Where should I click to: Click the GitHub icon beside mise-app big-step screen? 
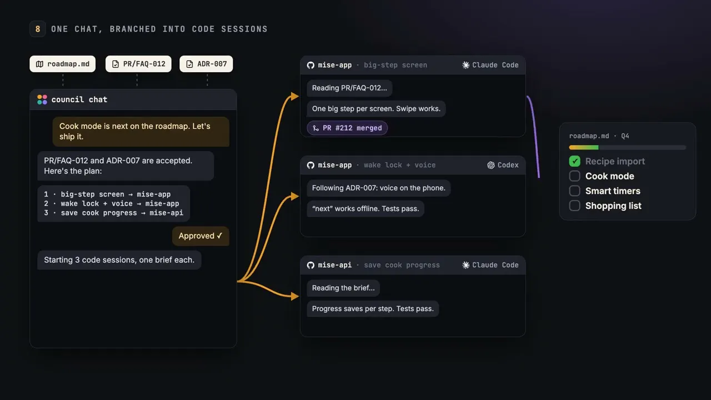click(311, 65)
